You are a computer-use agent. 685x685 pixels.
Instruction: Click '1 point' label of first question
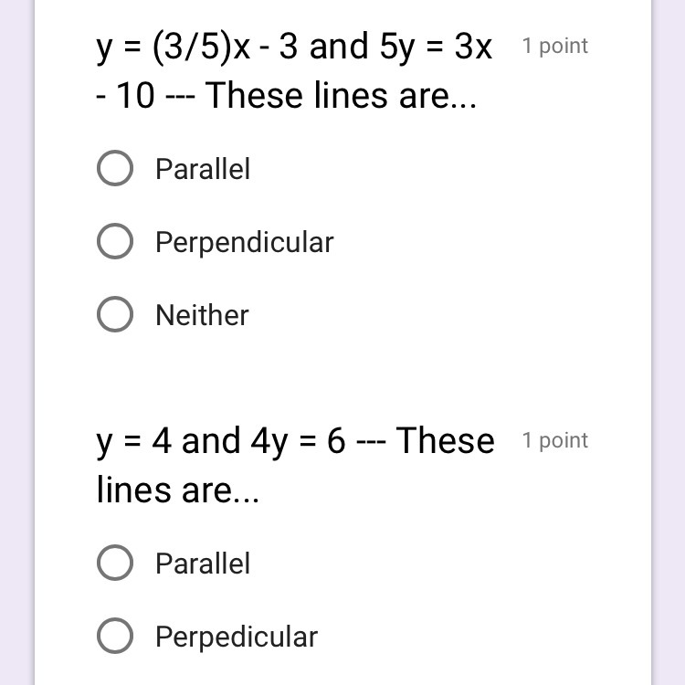555,46
